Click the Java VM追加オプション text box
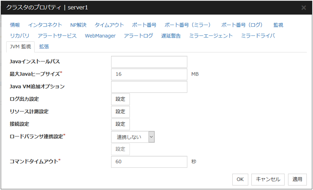The width and height of the screenshot is (313, 190). (149, 87)
